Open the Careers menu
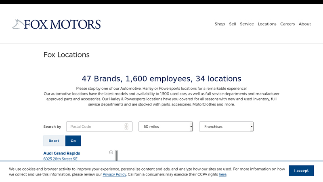This screenshot has height=182, width=323. pyautogui.click(x=287, y=24)
